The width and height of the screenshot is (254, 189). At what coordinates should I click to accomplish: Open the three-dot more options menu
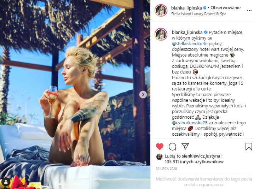pyautogui.click(x=249, y=11)
